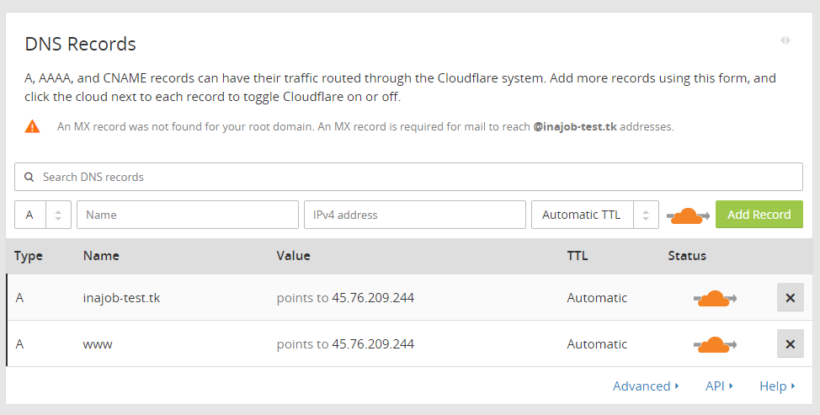
Task: Toggle Cloudflare proxy cloud for www record
Action: [x=714, y=344]
